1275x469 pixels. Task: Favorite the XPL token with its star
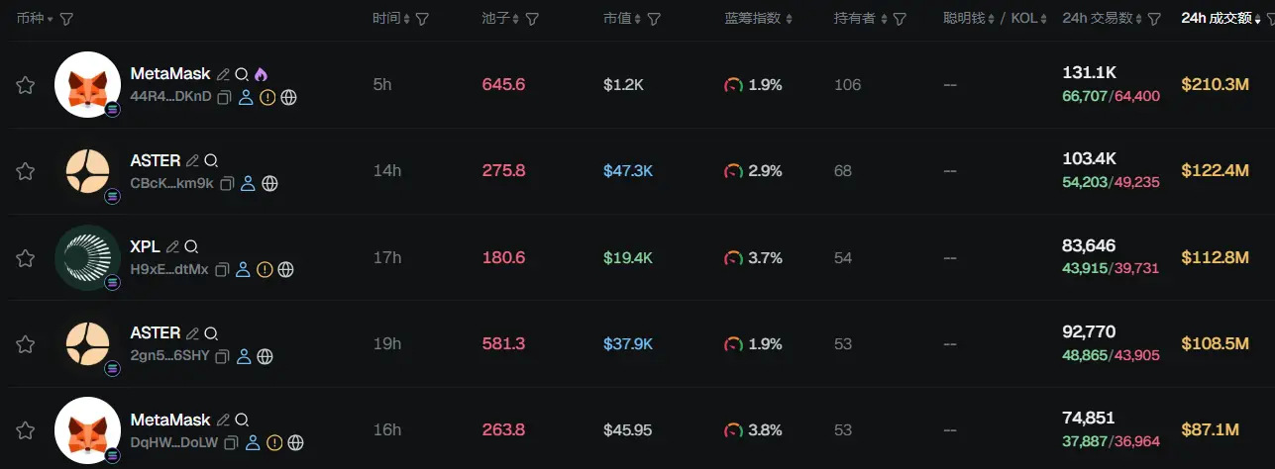tap(26, 258)
